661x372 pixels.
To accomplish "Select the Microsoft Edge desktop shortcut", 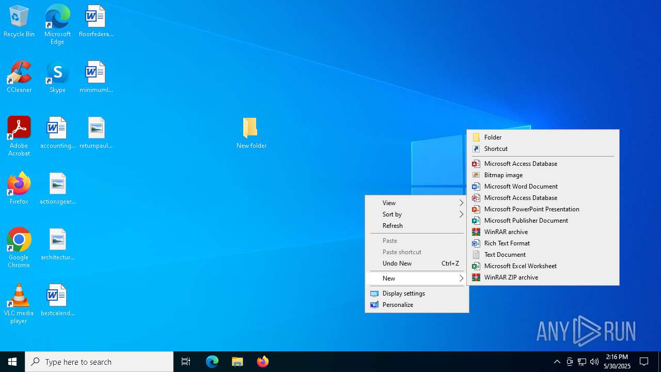I will (x=57, y=25).
